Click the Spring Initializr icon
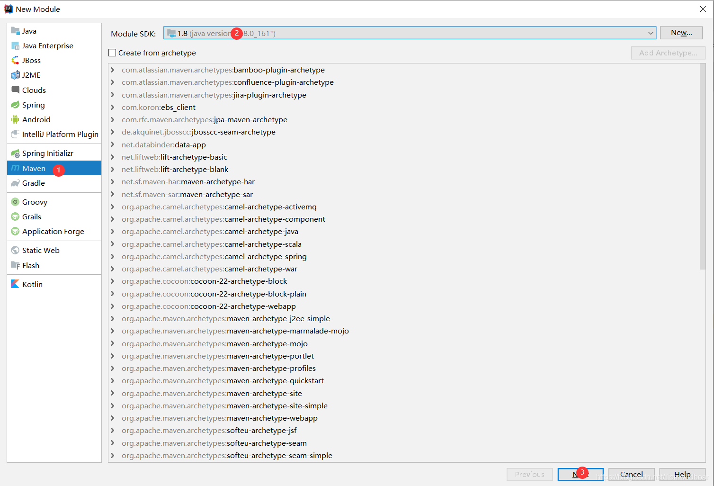Screen dimensions: 714x486 pyautogui.click(x=15, y=153)
